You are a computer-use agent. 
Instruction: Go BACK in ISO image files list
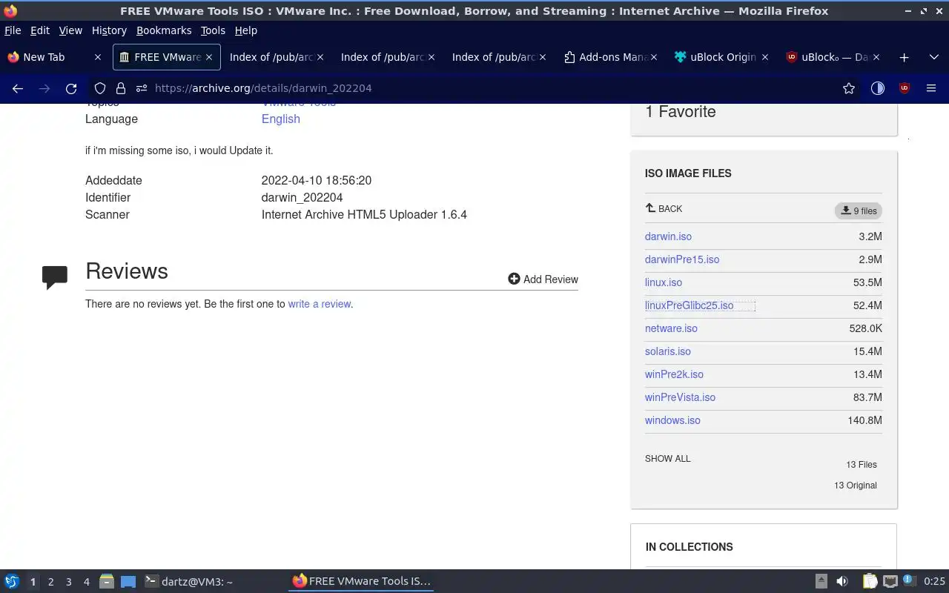coord(664,209)
